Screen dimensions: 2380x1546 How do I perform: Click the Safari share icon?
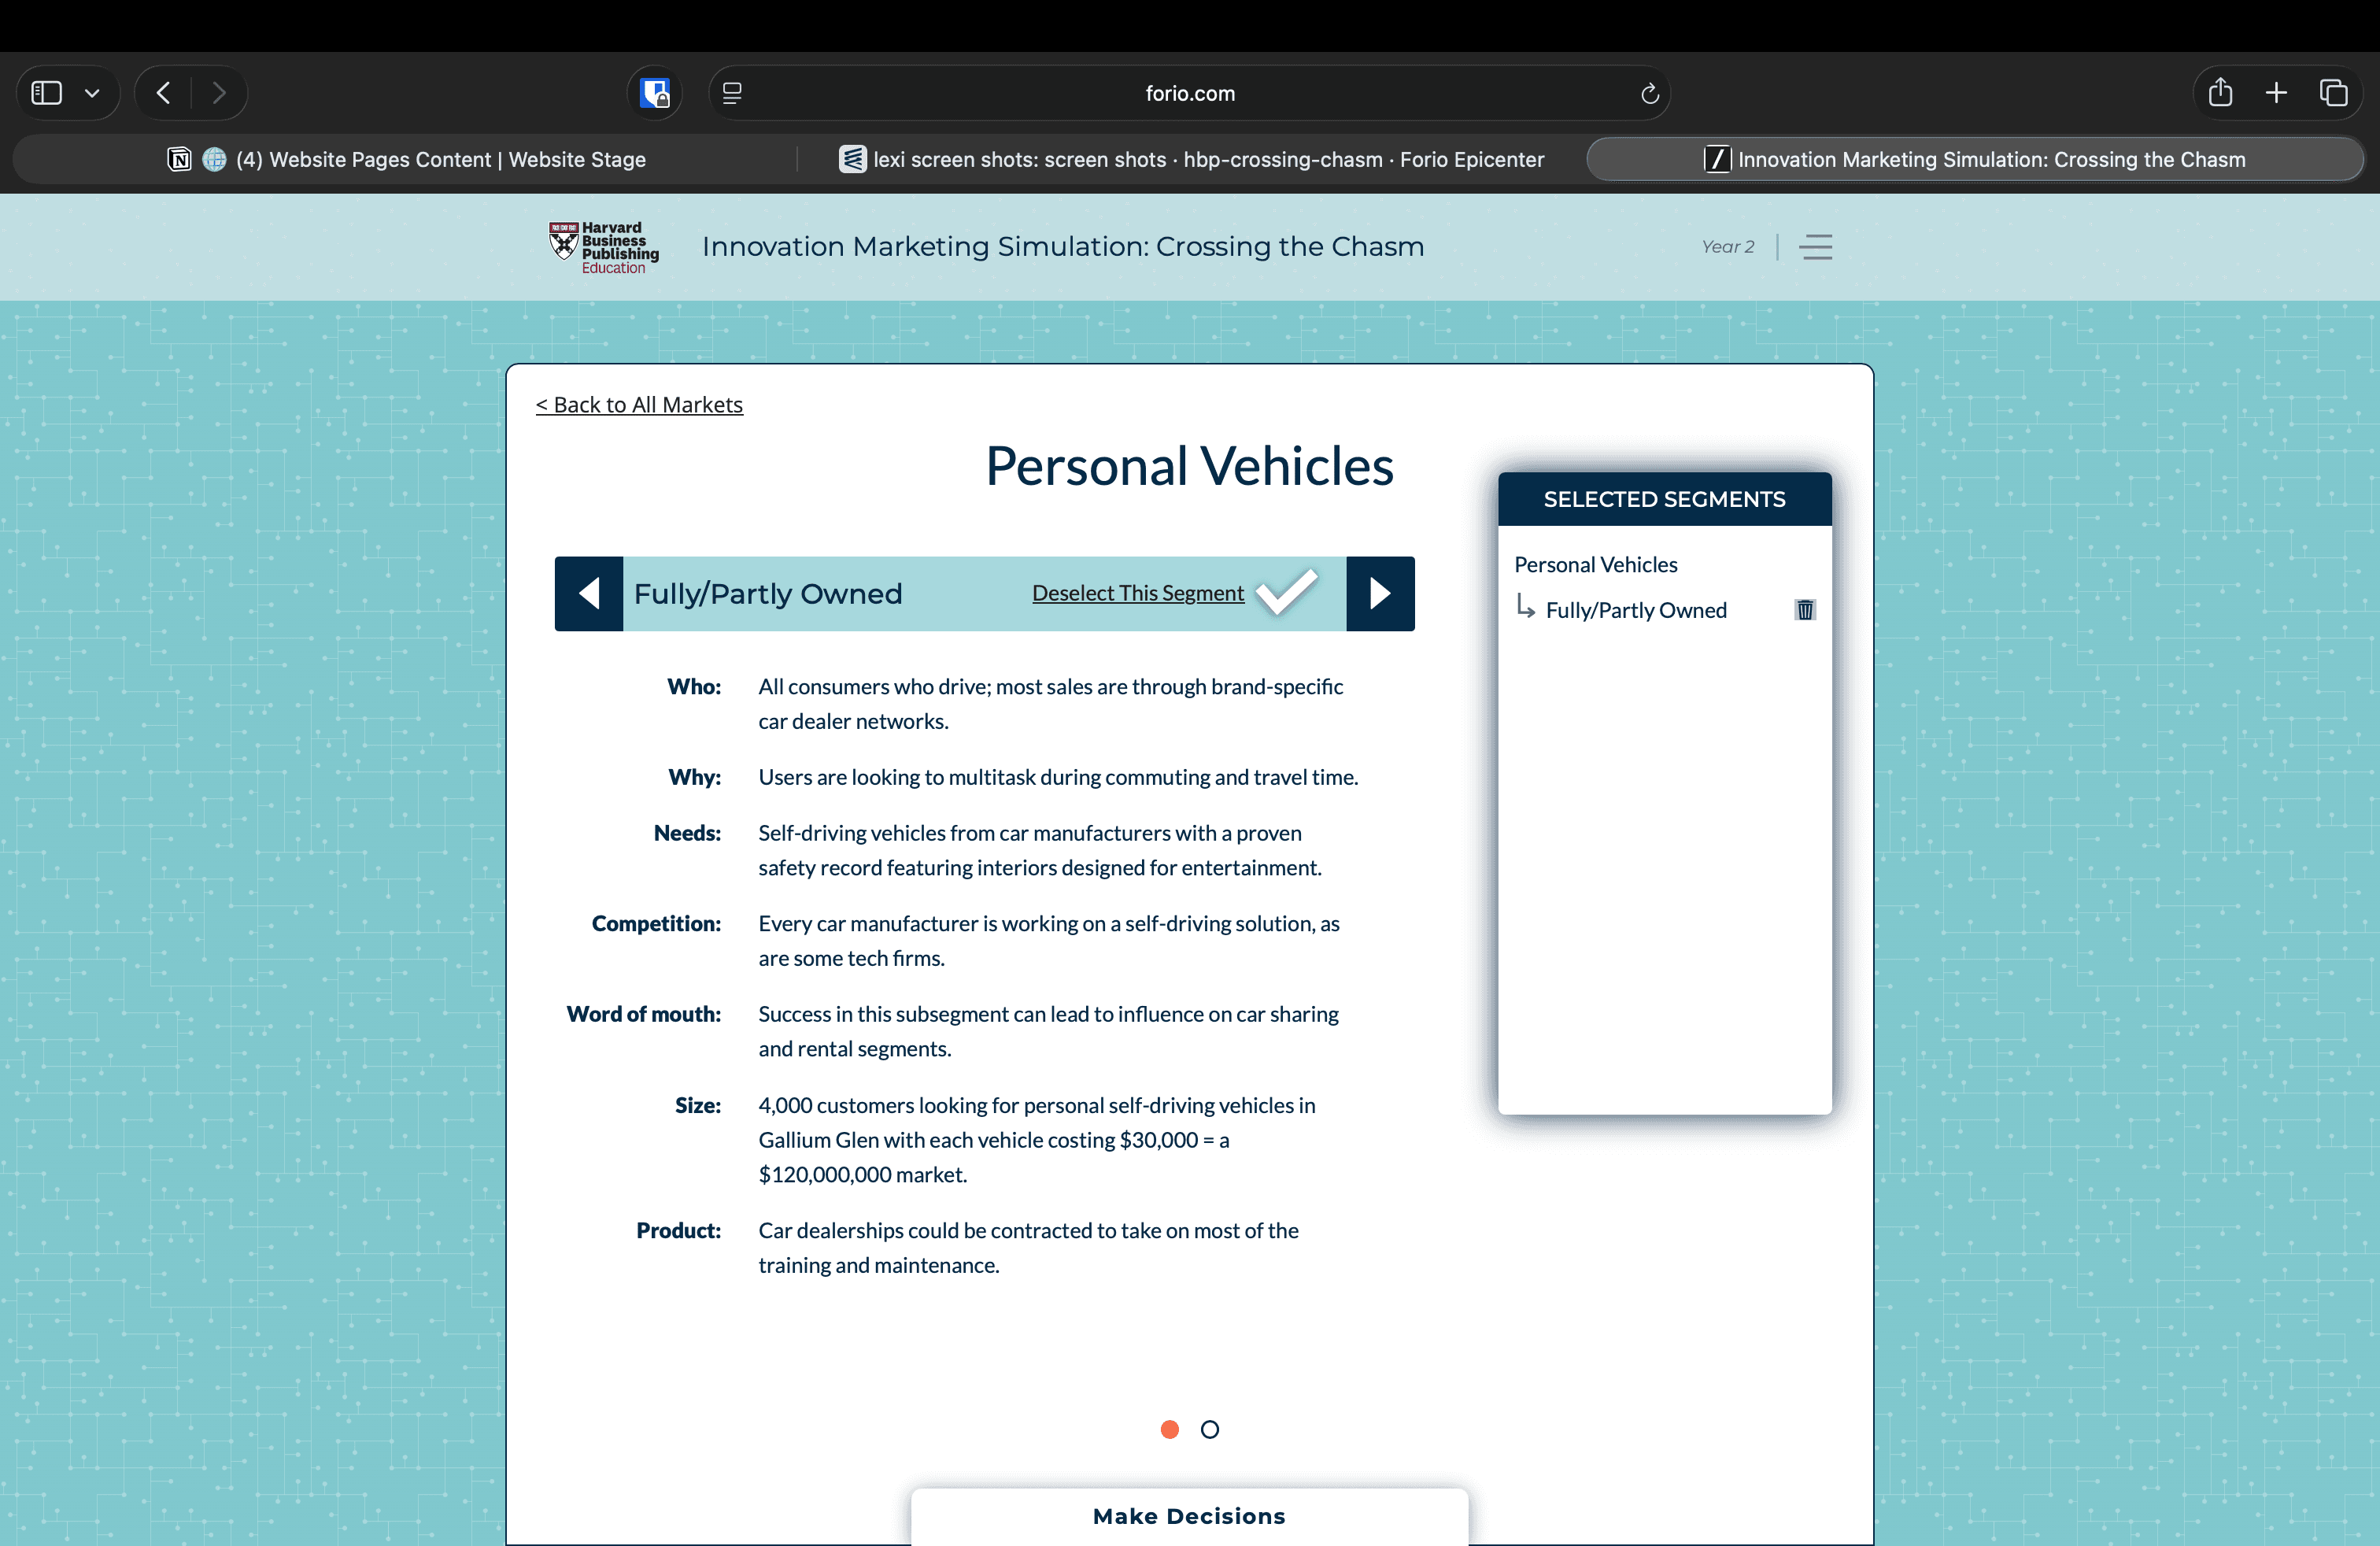2220,93
